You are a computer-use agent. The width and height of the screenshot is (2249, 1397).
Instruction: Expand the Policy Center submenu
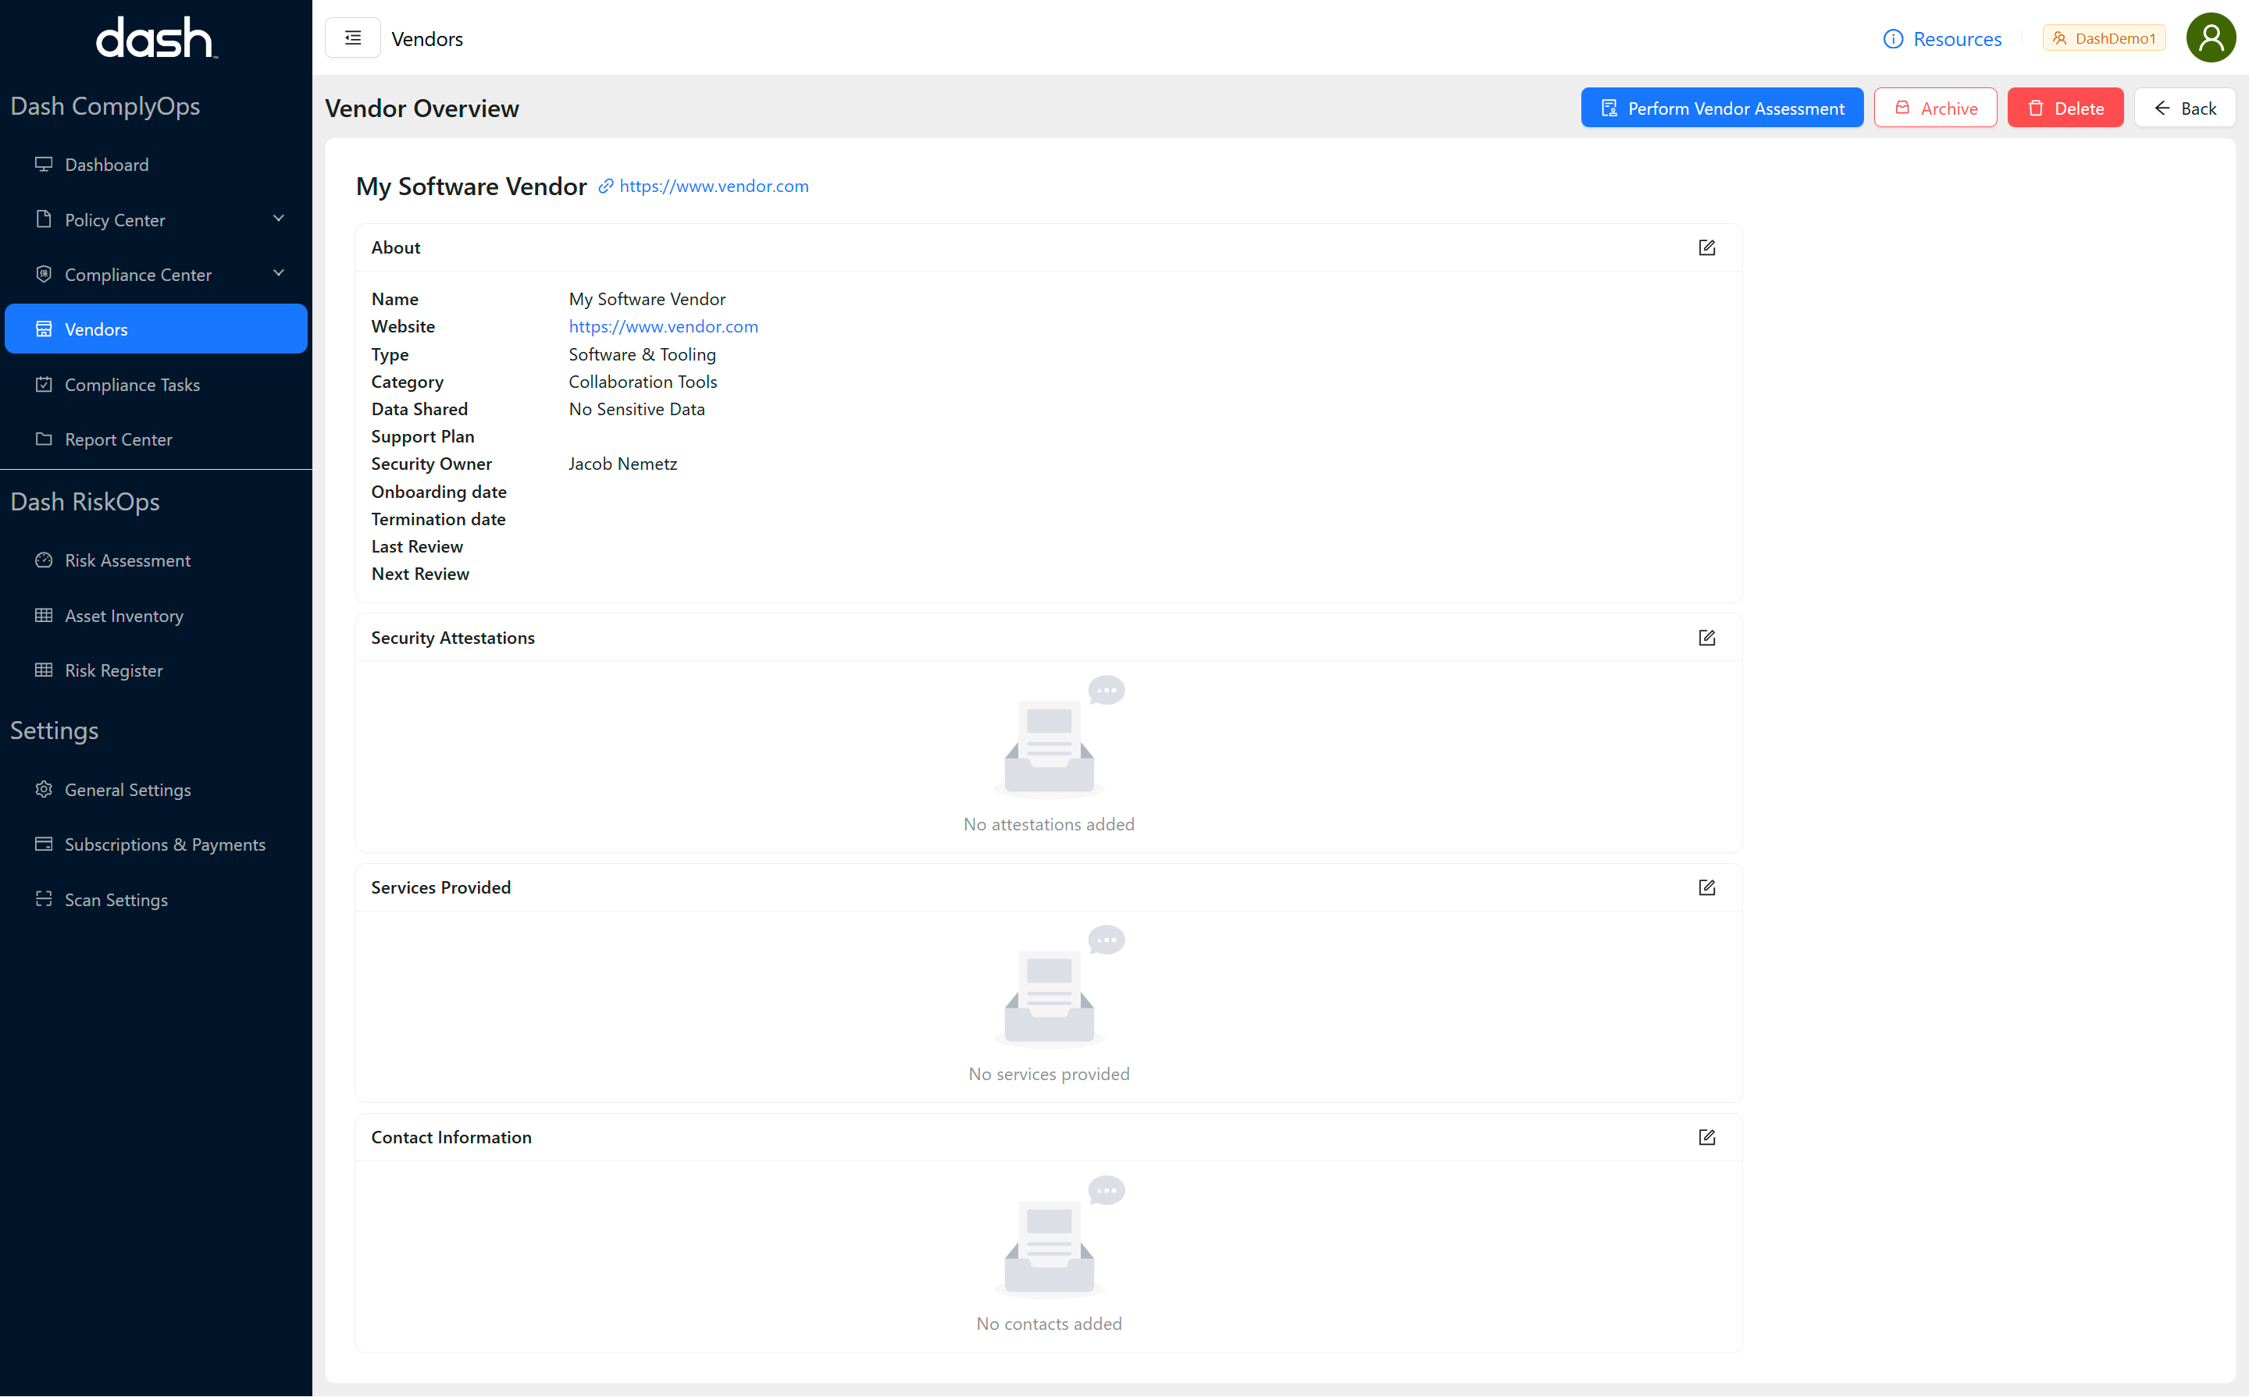tap(278, 219)
